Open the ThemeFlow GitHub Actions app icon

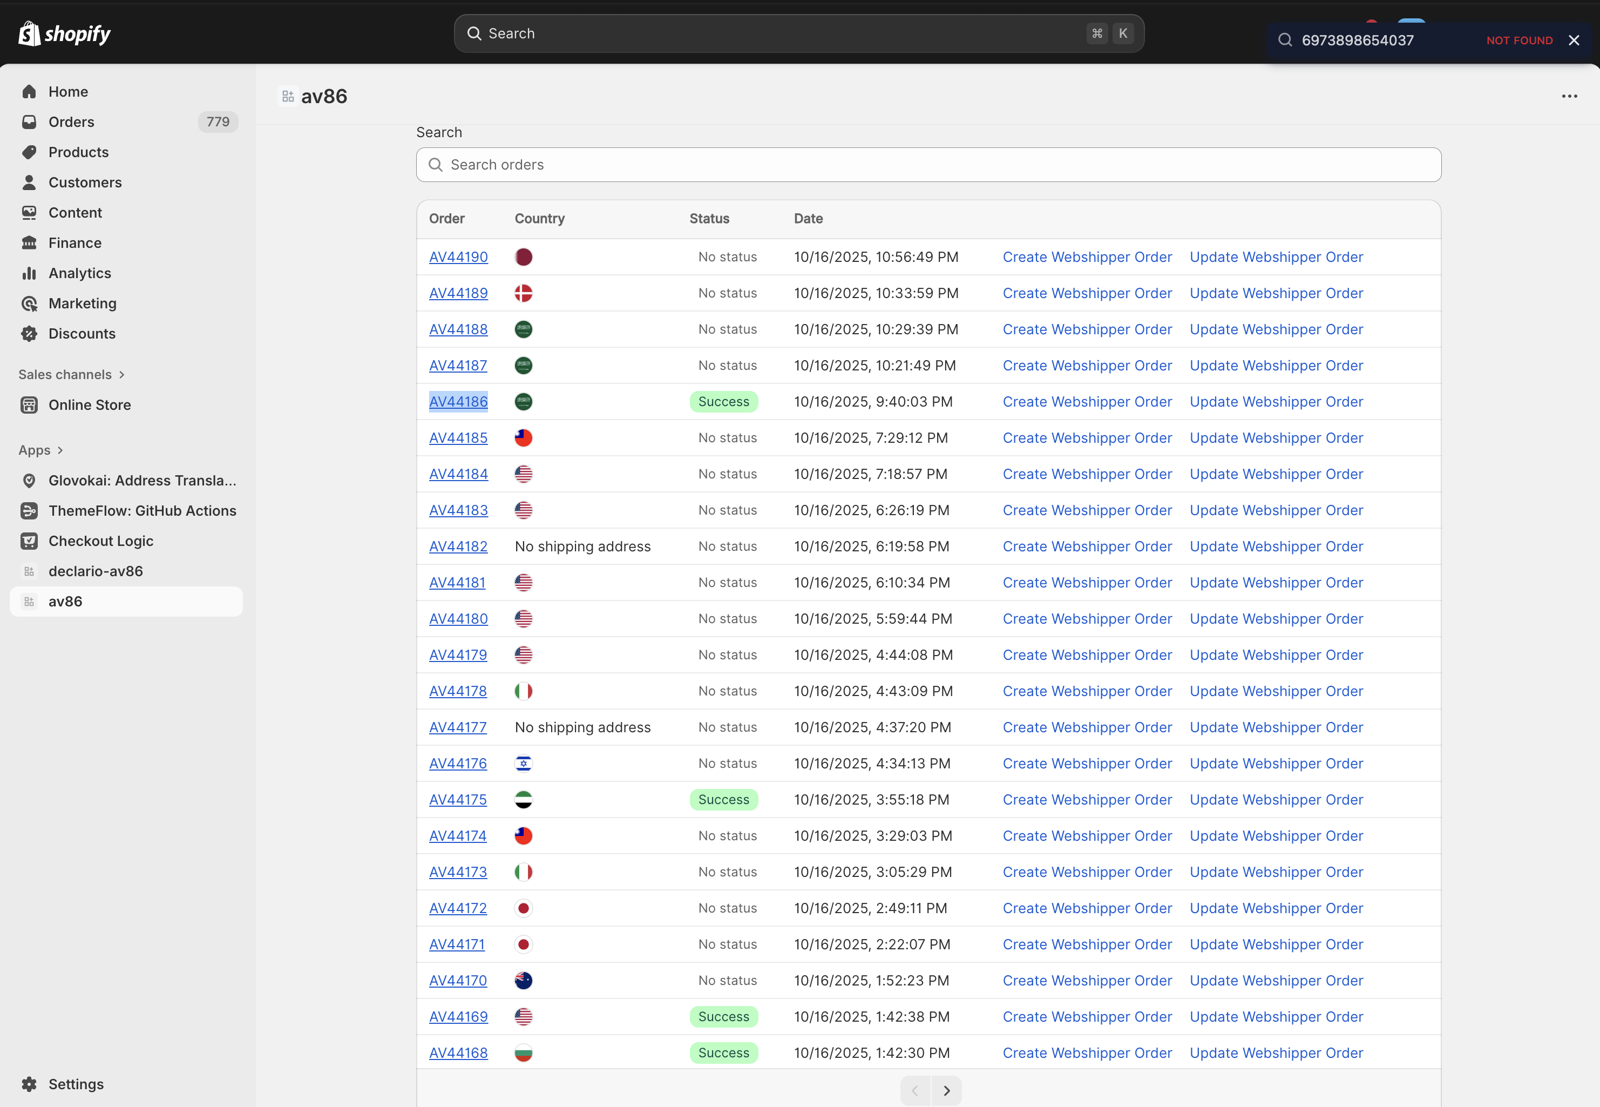[29, 510]
